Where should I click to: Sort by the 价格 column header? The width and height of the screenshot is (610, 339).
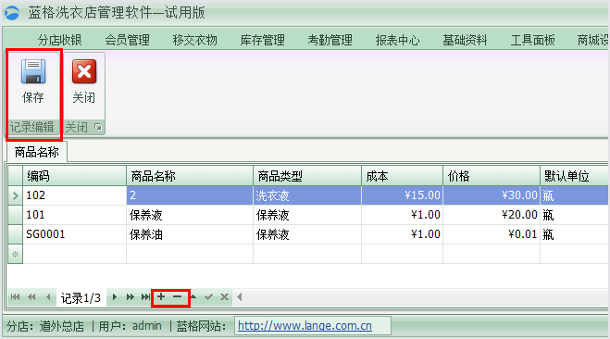point(492,176)
